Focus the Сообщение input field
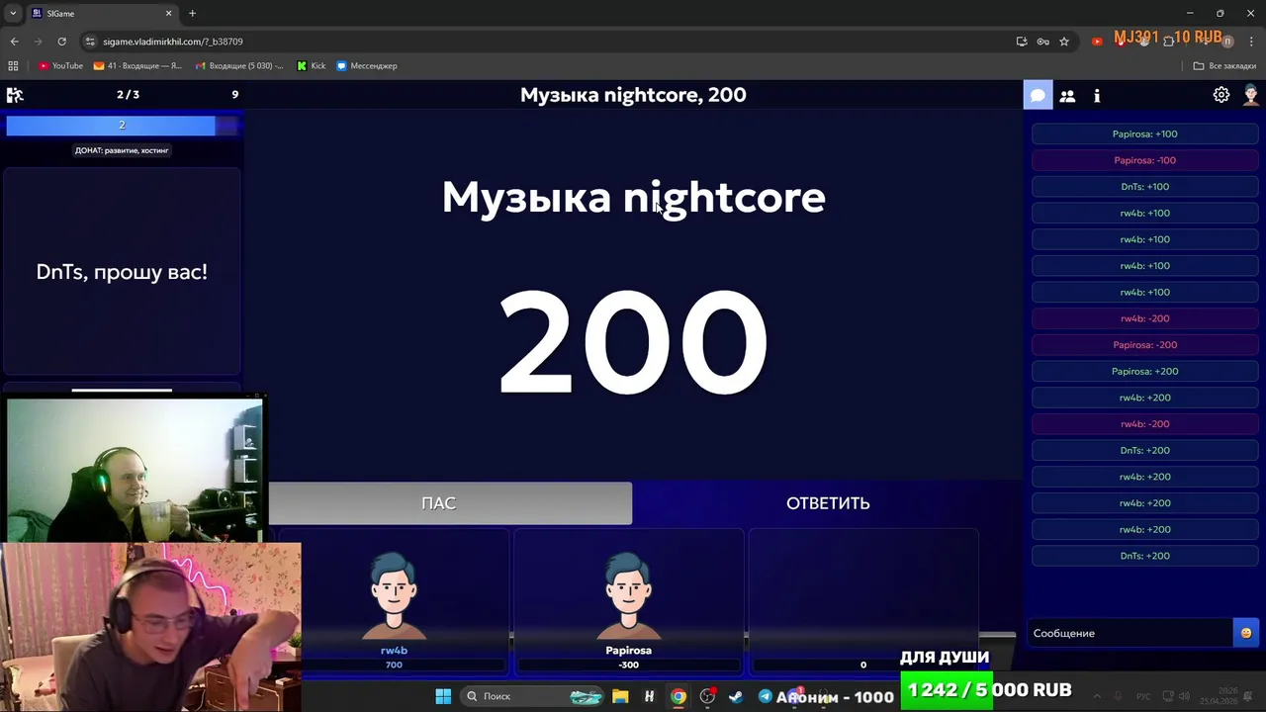The height and width of the screenshot is (712, 1266). 1130,633
